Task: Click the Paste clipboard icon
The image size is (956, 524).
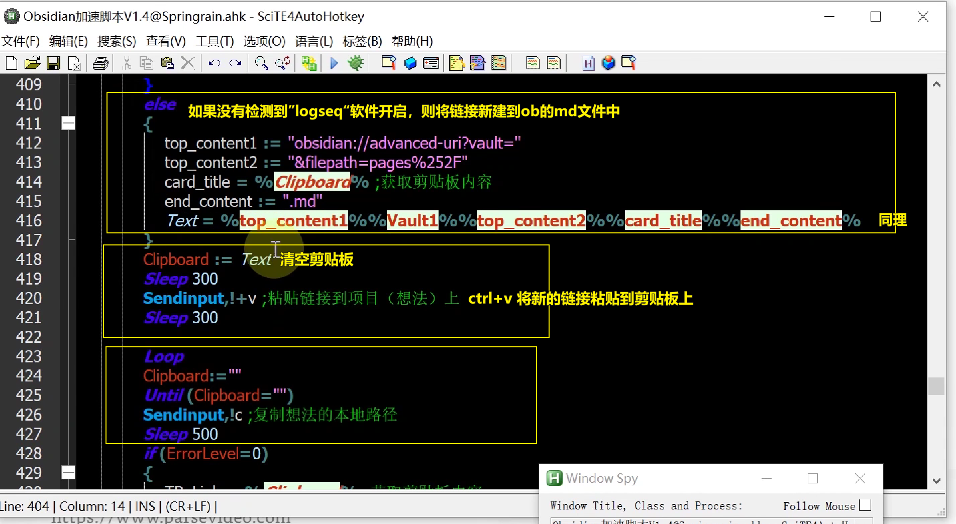Action: tap(167, 63)
